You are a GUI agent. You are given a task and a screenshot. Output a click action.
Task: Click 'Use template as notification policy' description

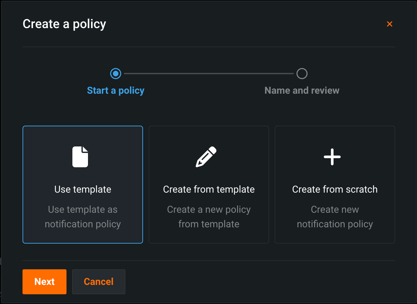tap(83, 217)
